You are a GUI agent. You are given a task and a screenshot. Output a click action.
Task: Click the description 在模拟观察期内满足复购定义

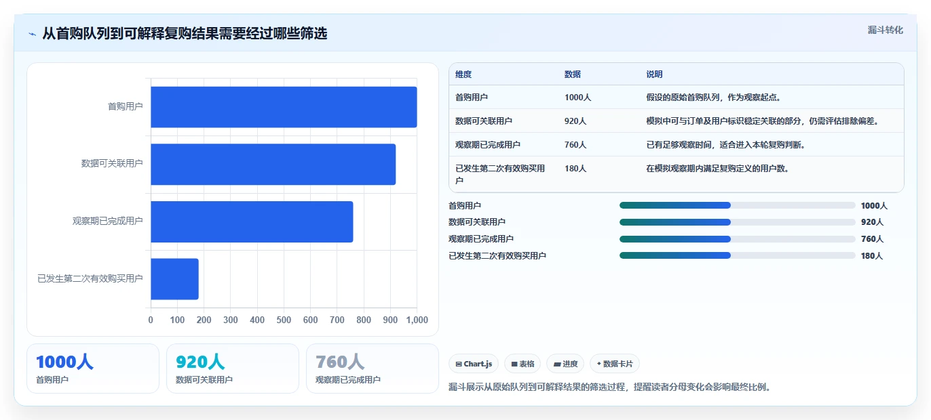(x=718, y=169)
